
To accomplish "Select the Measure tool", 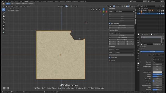I will click(4, 32).
